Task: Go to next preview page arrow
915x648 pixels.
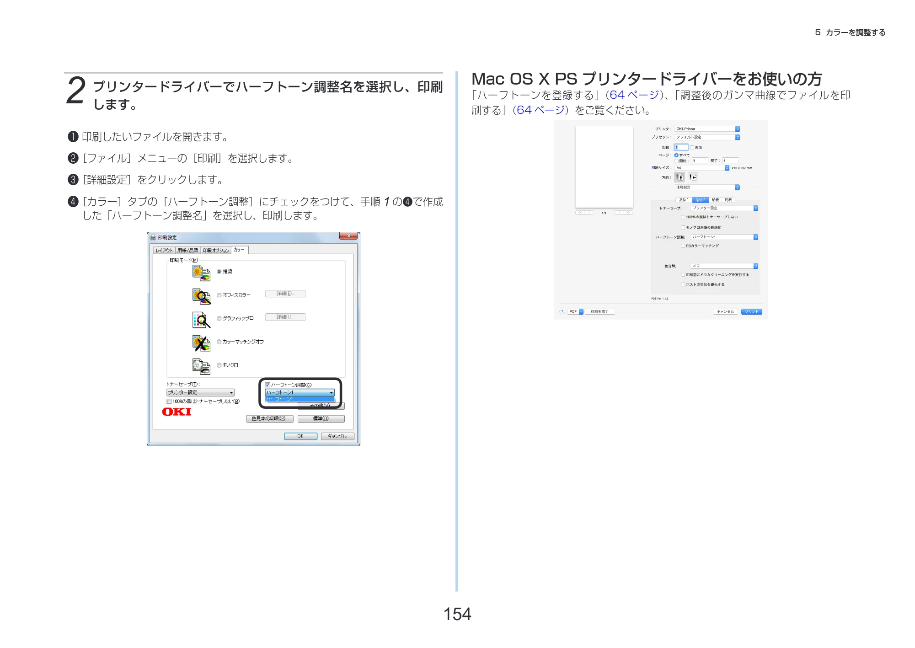Action: (x=619, y=212)
